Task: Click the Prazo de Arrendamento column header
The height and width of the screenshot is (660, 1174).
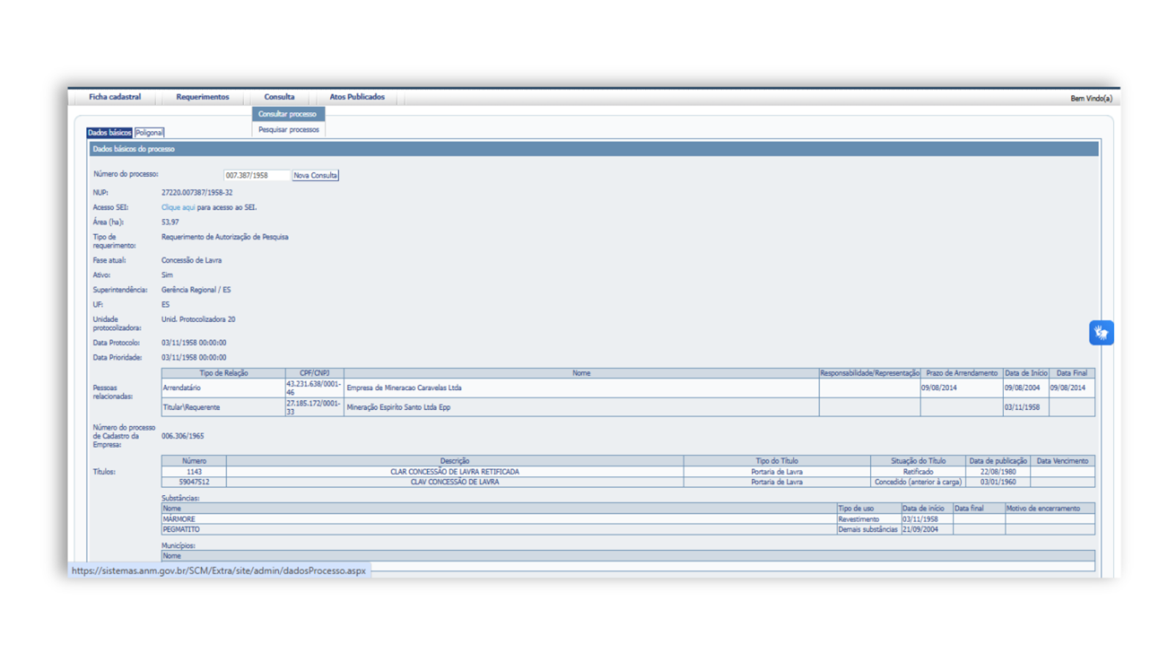Action: (x=962, y=373)
